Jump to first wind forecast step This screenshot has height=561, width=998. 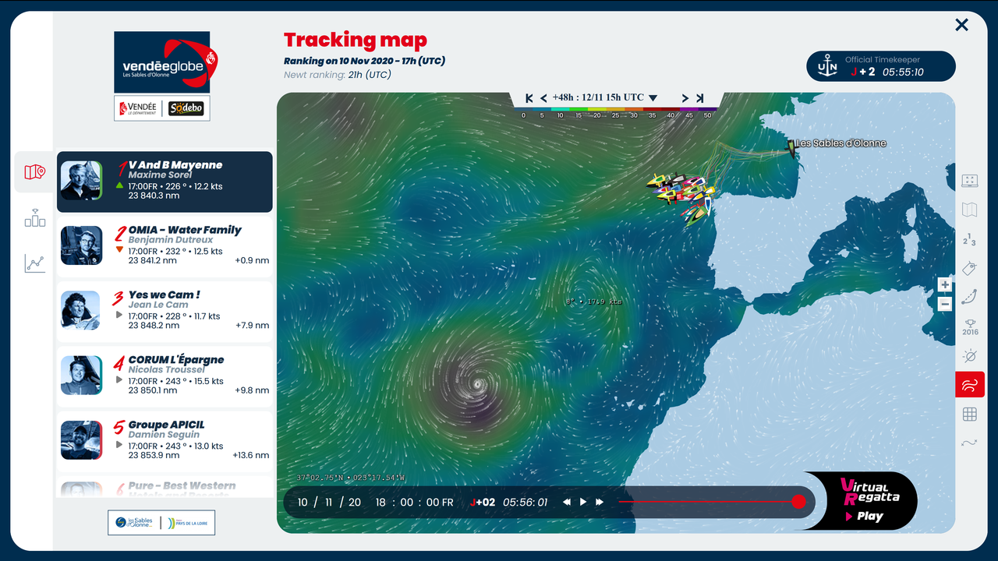point(529,98)
